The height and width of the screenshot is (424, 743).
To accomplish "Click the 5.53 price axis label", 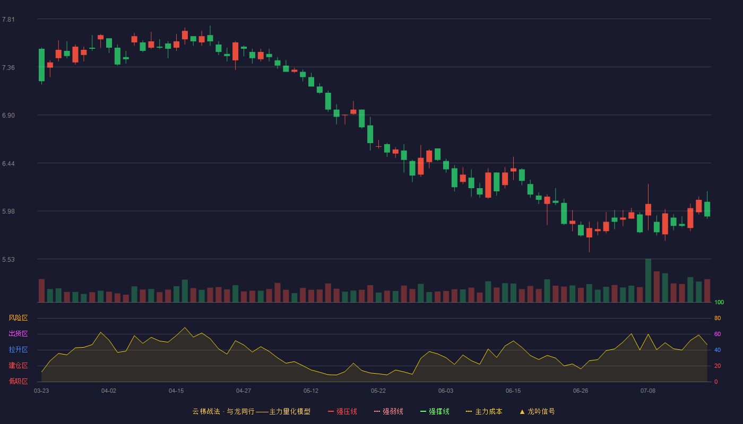I will click(x=8, y=260).
